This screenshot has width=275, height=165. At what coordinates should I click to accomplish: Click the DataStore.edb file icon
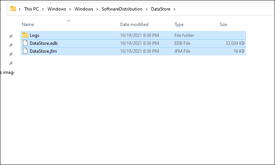point(25,43)
